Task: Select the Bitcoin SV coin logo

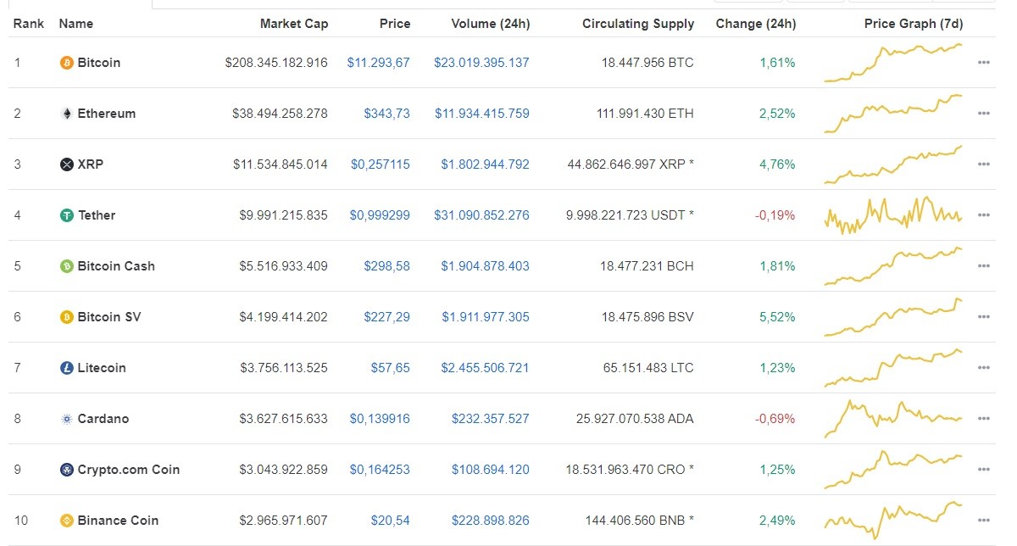Action: (x=66, y=316)
